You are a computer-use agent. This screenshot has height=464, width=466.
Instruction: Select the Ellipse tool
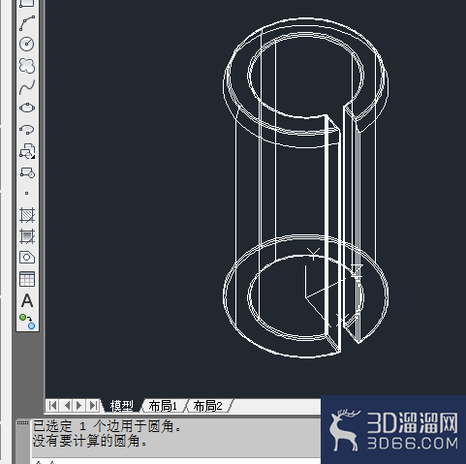(27, 108)
